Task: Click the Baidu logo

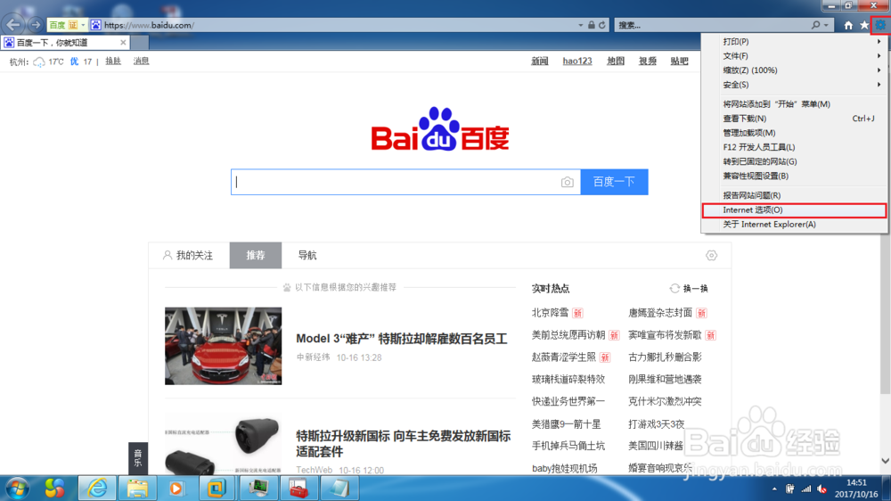Action: click(x=440, y=129)
